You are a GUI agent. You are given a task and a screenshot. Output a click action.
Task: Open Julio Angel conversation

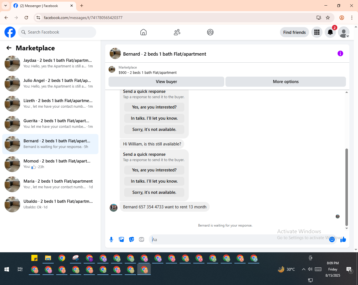[x=50, y=84]
